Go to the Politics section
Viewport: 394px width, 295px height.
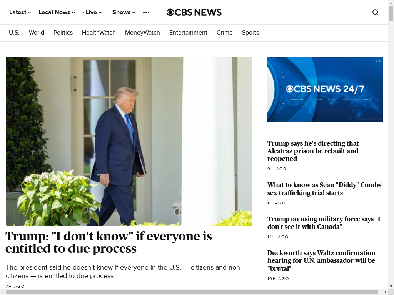tap(63, 33)
